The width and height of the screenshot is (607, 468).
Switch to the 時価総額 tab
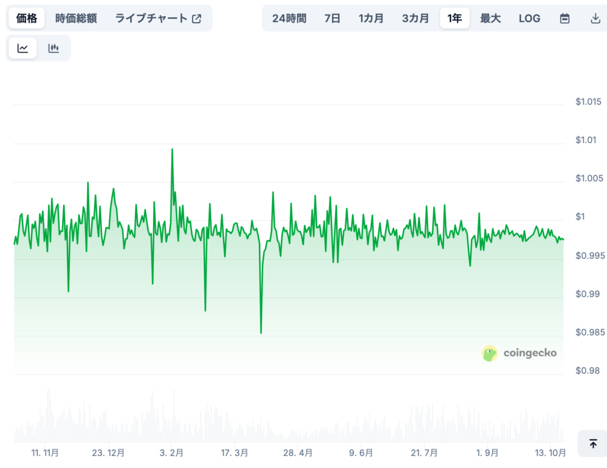(x=76, y=18)
